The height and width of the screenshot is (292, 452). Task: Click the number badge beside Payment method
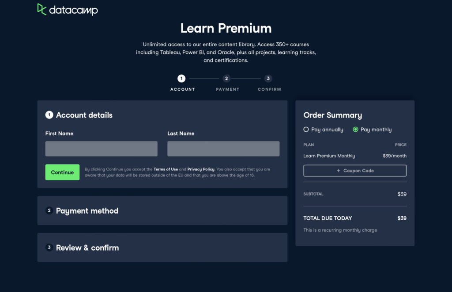[x=49, y=211]
